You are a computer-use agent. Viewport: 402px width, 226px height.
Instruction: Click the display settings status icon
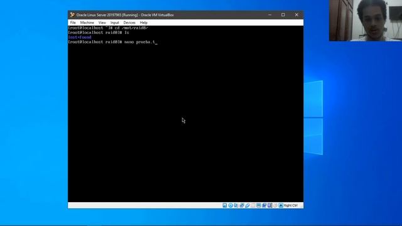259,205
